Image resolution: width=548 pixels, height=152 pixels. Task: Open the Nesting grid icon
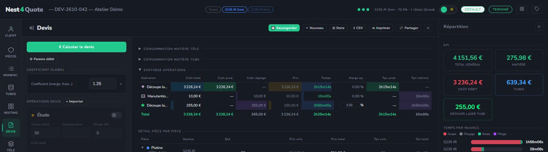click(11, 109)
